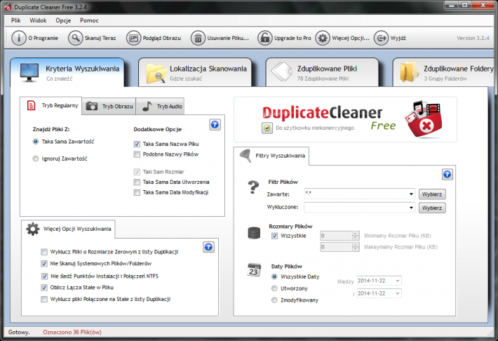This screenshot has height=341, width=498.
Task: Open the Plik menu
Action: (x=16, y=20)
